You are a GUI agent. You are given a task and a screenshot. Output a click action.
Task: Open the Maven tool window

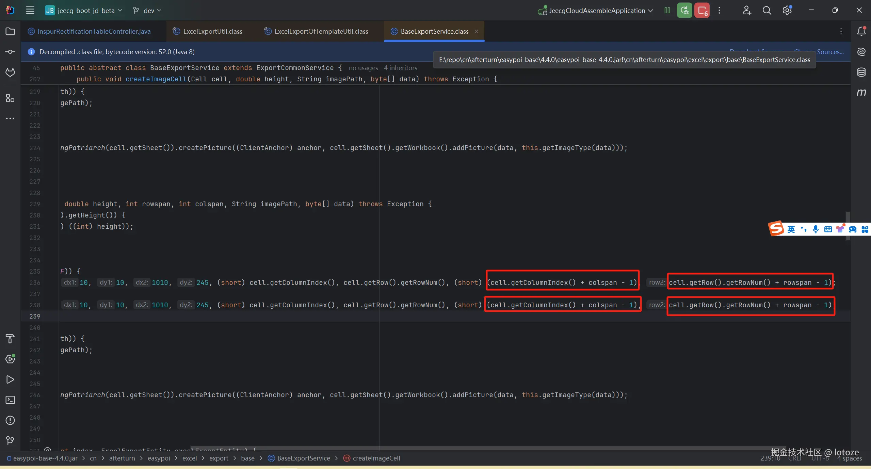click(x=861, y=93)
